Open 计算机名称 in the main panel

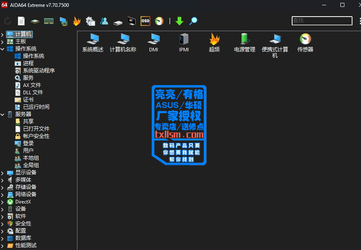pyautogui.click(x=123, y=43)
